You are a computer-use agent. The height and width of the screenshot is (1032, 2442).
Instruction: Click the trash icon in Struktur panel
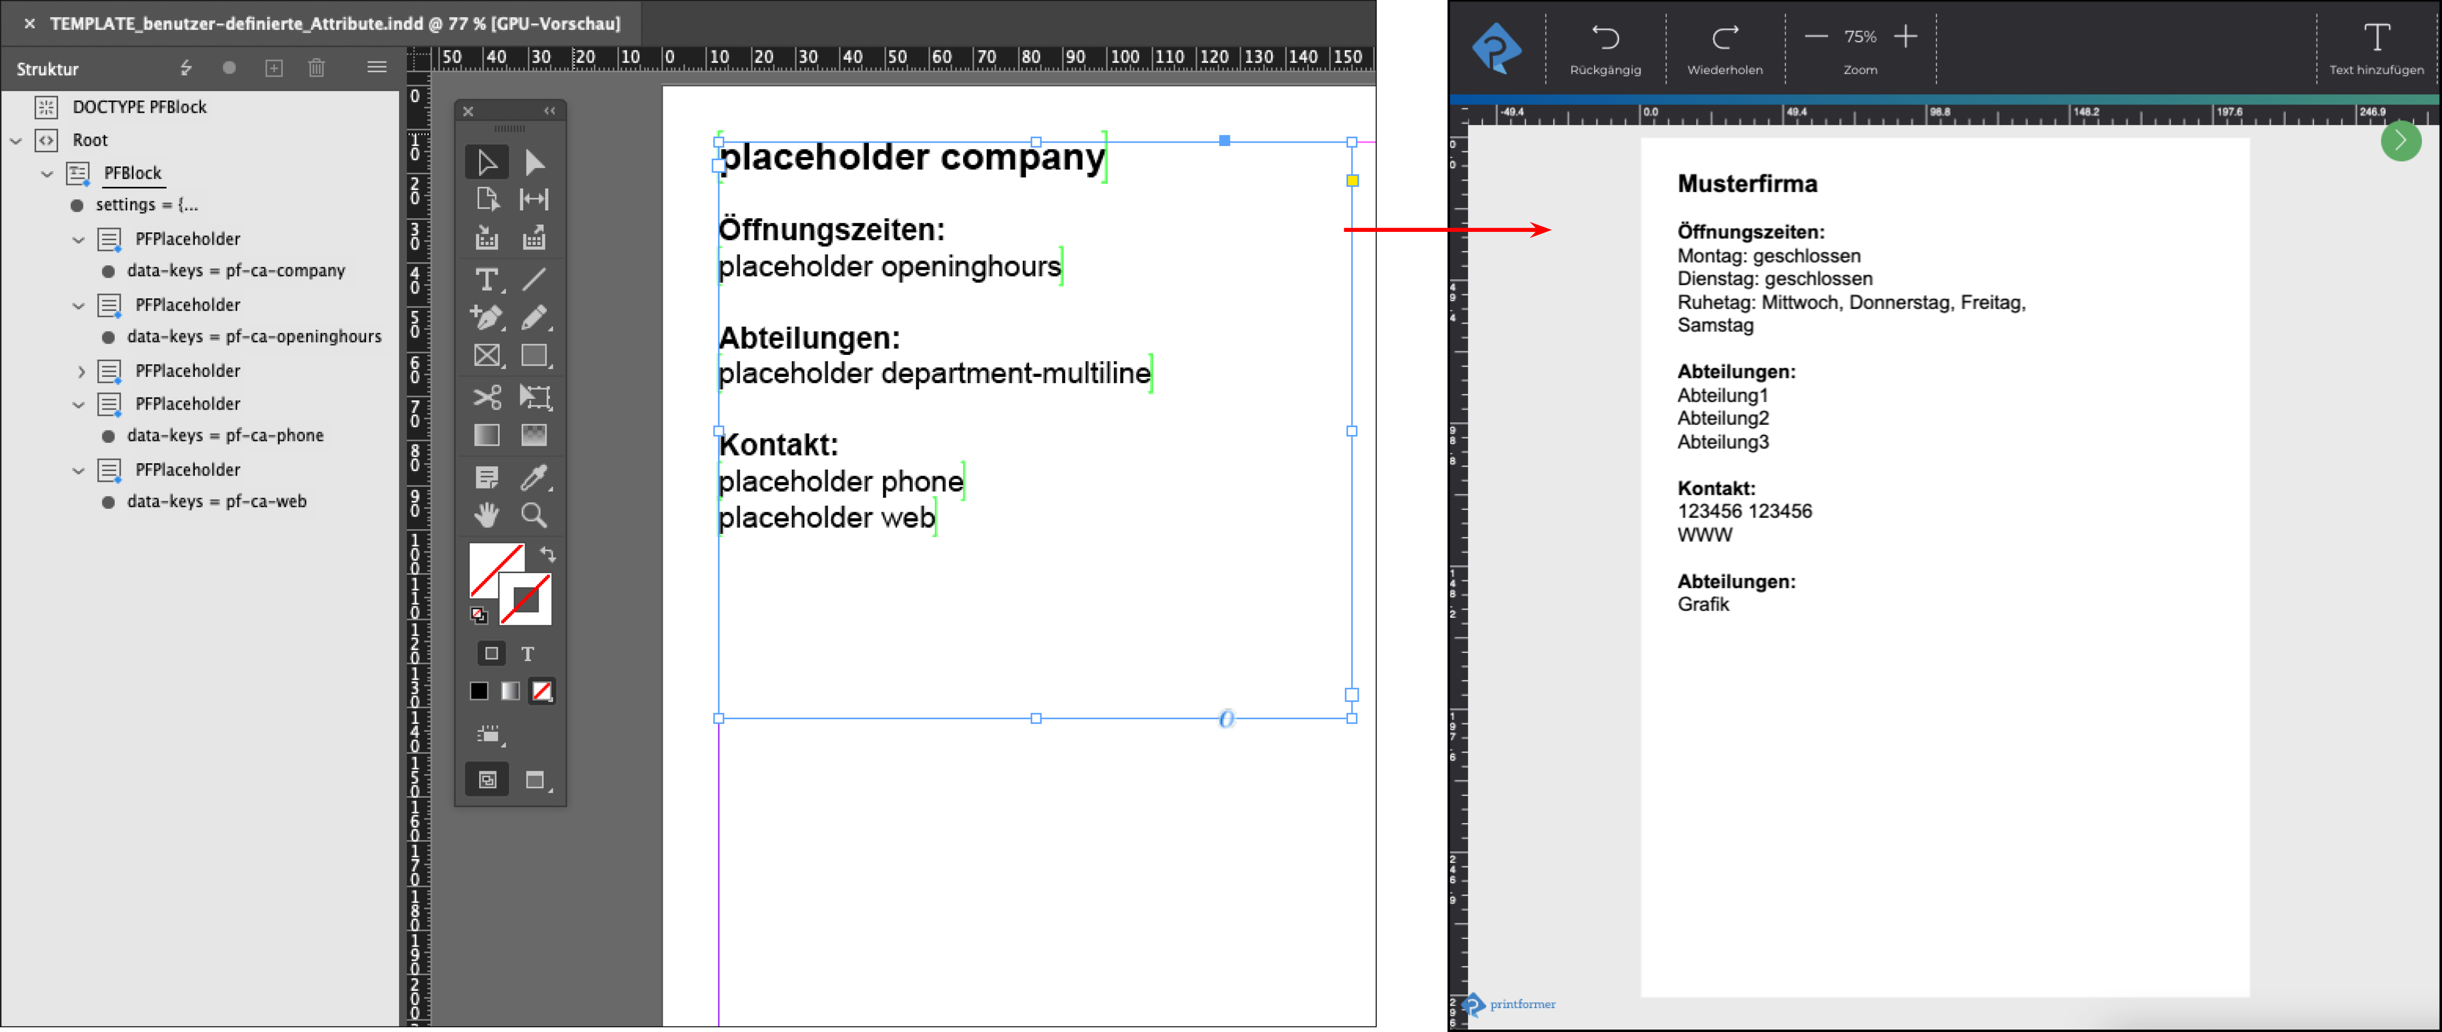(316, 68)
